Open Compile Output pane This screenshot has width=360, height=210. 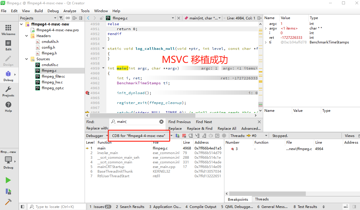pyautogui.click(x=201, y=207)
